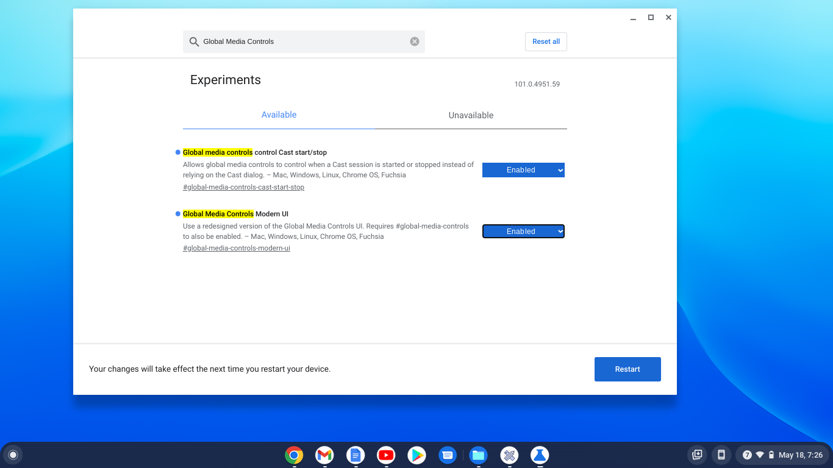The height and width of the screenshot is (468, 833).
Task: Click the Reset all button
Action: [546, 41]
